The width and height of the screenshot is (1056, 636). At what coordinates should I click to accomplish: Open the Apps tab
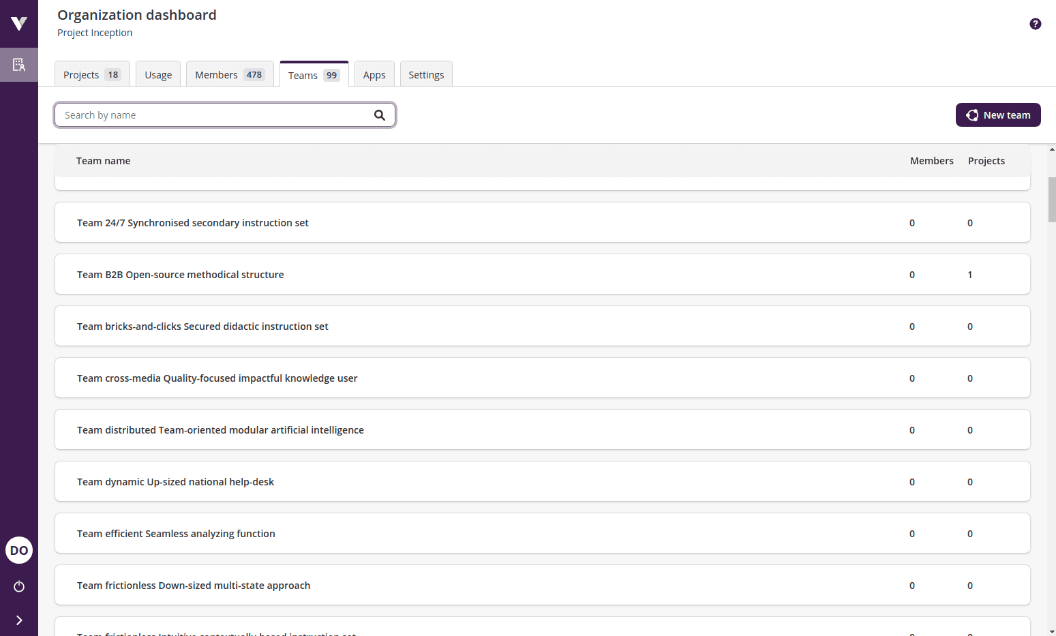(374, 75)
